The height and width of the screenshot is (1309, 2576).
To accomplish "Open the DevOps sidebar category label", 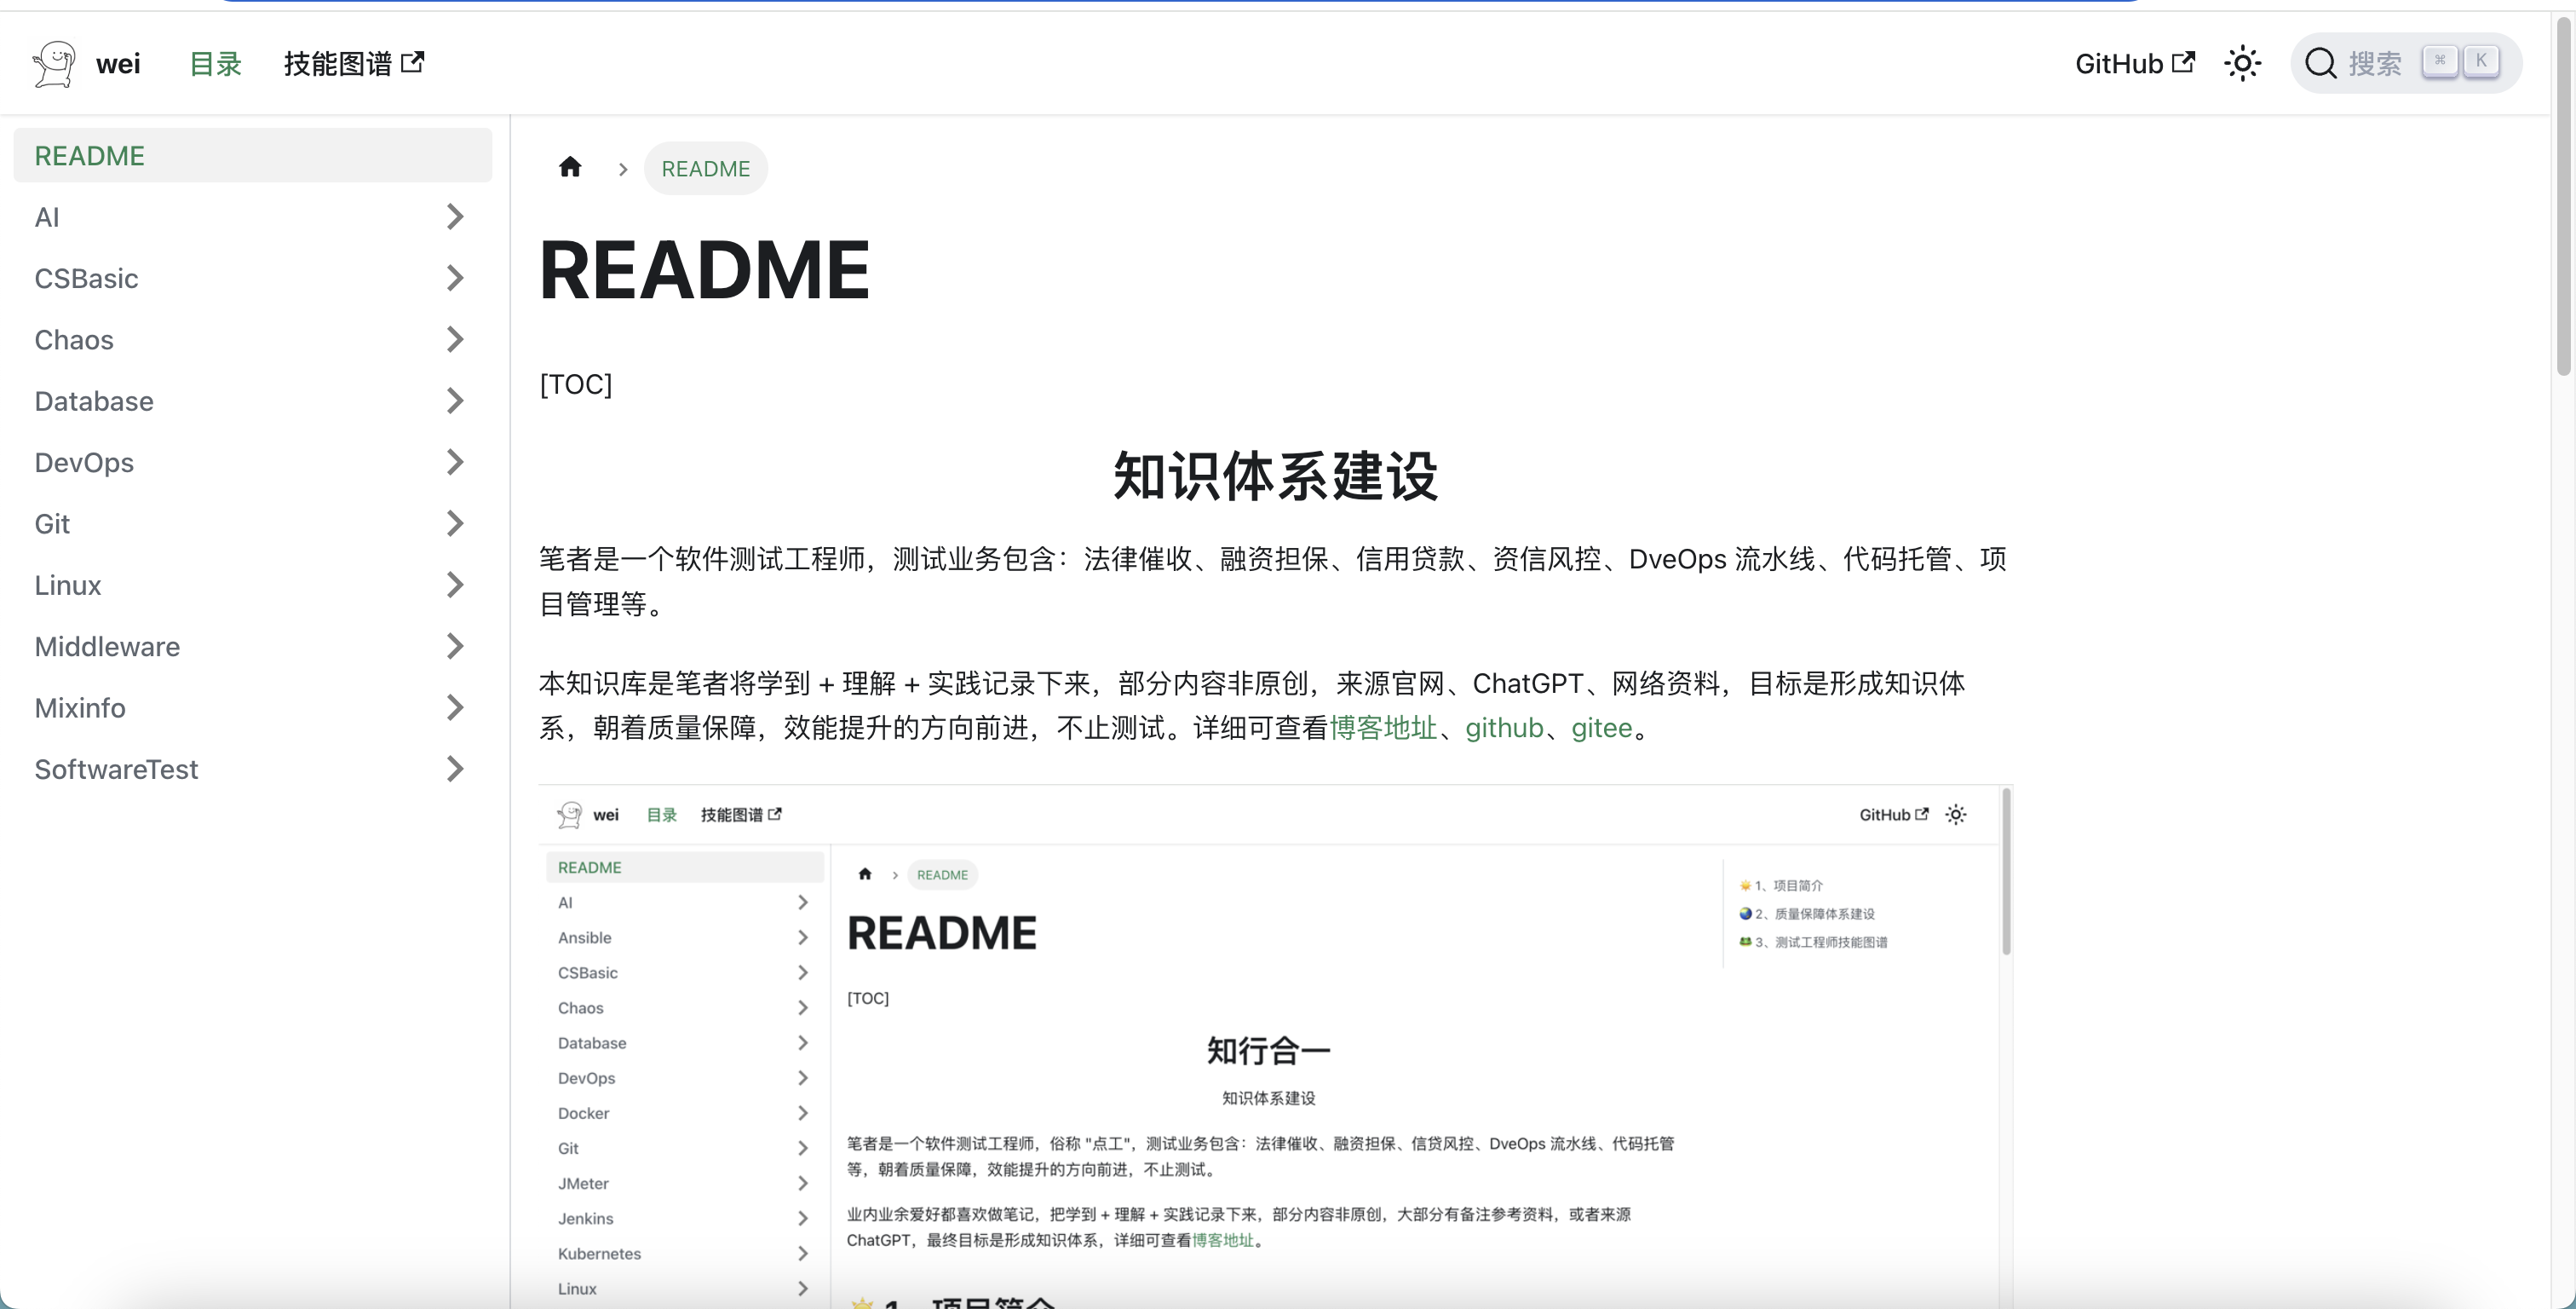I will [x=84, y=463].
